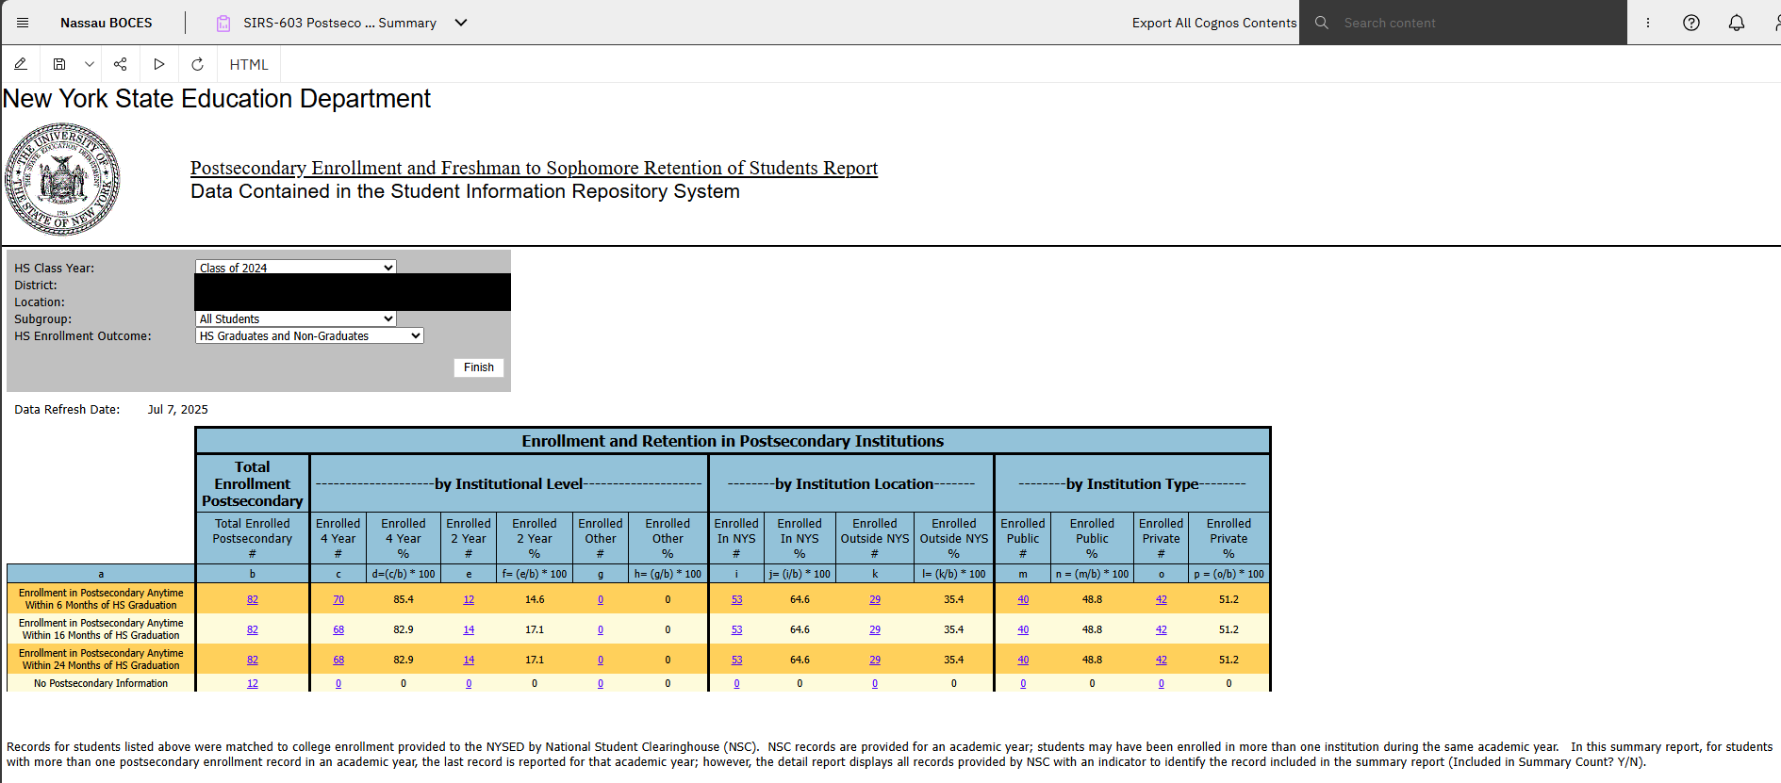Viewport: 1781px width, 783px height.
Task: Open Enrolled 2 Year 14 link in 24 Months row
Action: point(469,660)
